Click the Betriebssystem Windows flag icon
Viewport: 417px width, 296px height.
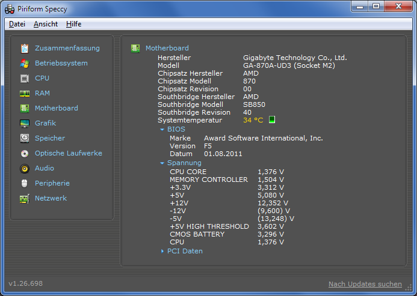[25, 64]
